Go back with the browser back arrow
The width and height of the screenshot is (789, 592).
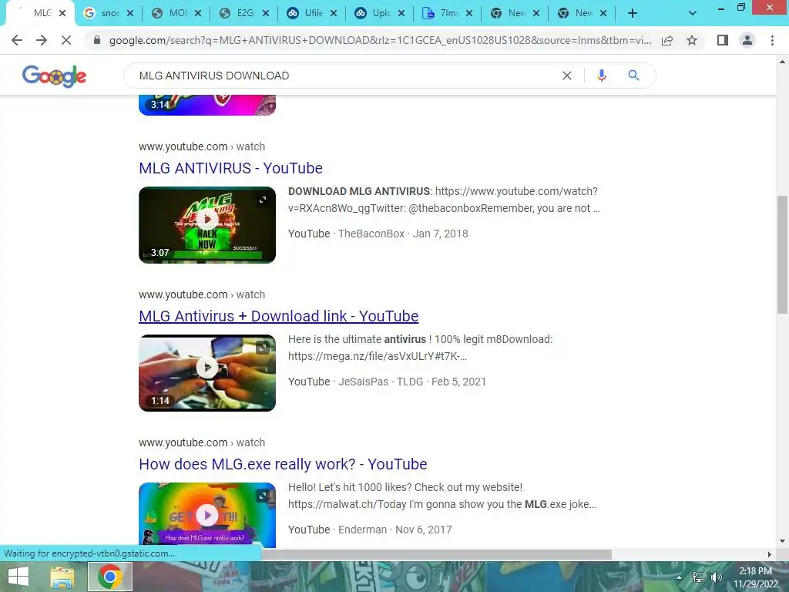click(17, 40)
